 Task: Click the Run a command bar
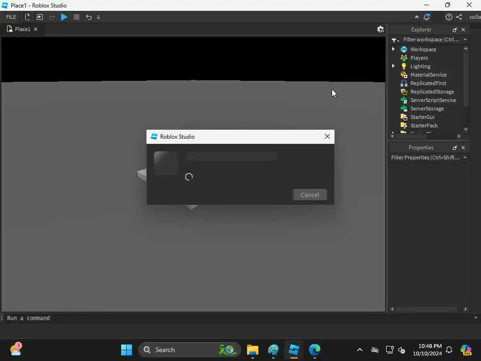point(236,318)
